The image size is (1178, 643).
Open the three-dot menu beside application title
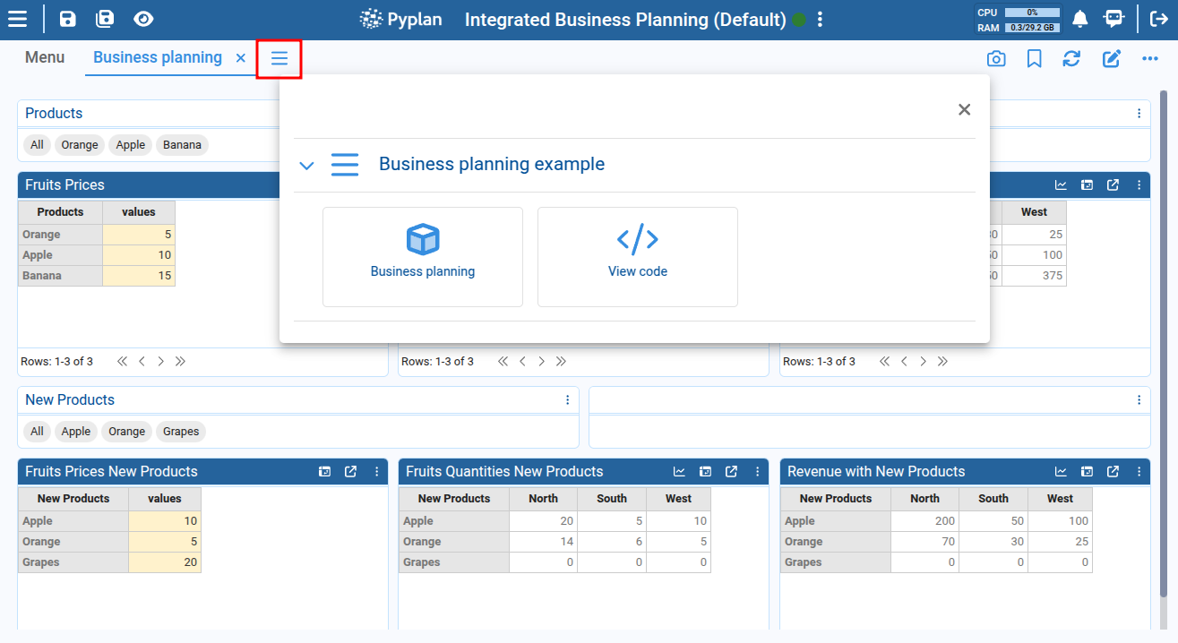pyautogui.click(x=821, y=20)
